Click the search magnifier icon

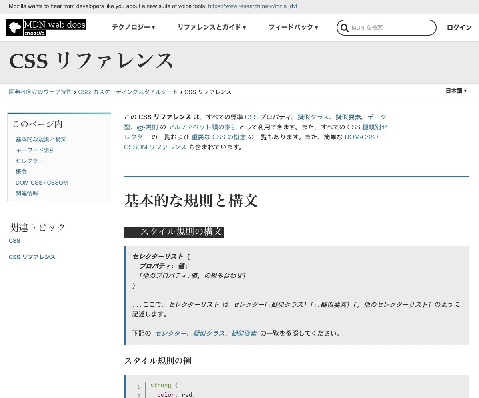point(345,28)
